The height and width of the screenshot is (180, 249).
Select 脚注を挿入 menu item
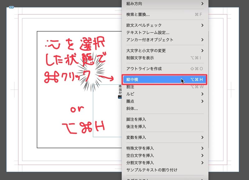165,119
